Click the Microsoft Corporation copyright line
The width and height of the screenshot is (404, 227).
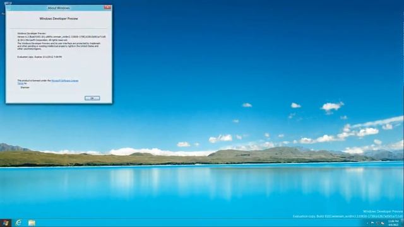42,40
